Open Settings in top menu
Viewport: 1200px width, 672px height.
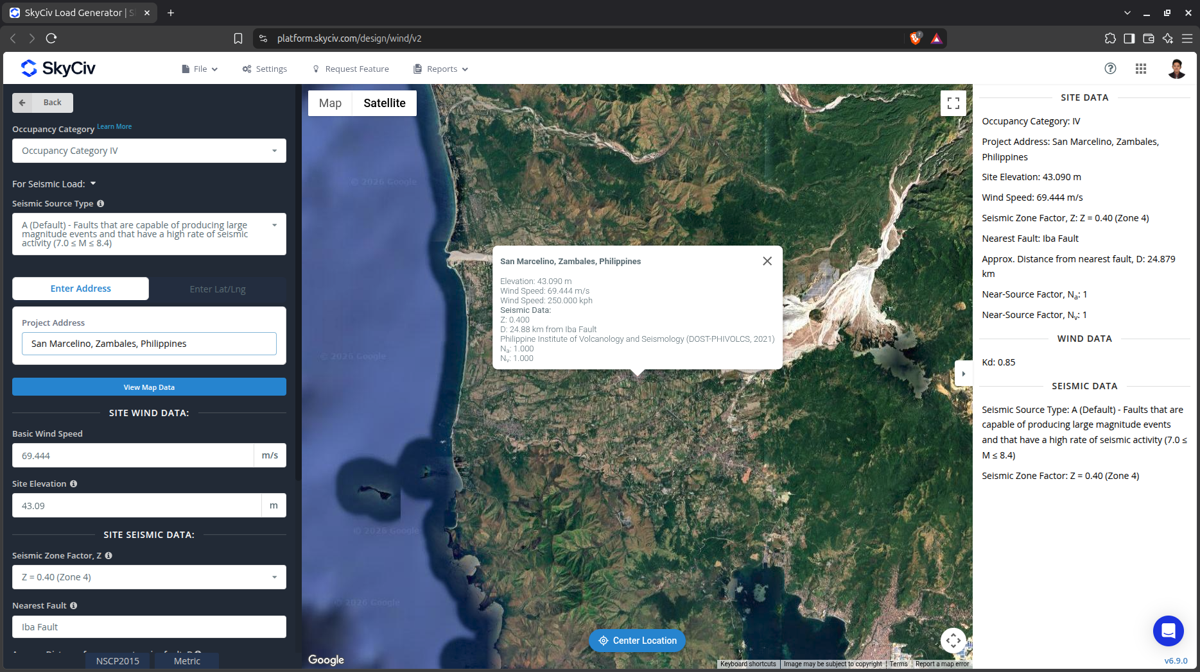[265, 69]
